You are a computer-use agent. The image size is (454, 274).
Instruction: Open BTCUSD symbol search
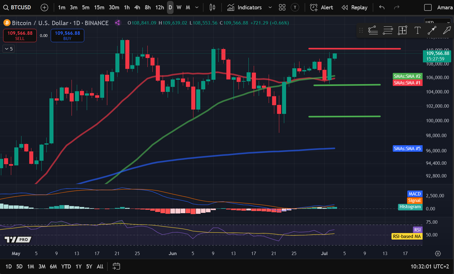(x=17, y=7)
